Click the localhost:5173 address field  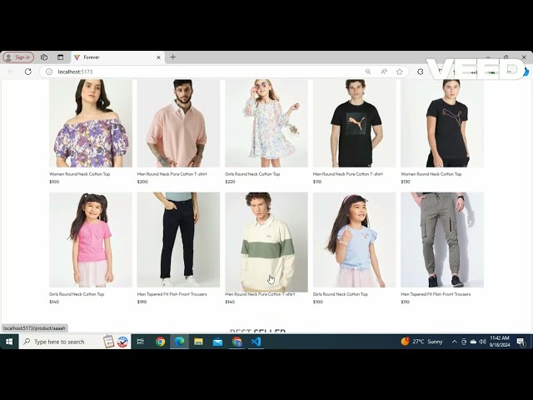204,72
